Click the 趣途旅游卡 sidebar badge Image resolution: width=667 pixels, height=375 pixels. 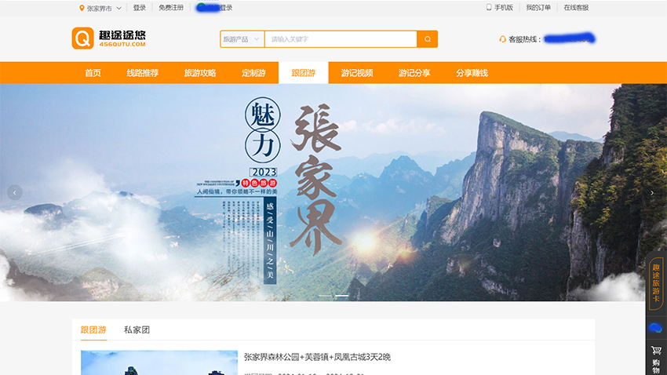(x=656, y=282)
